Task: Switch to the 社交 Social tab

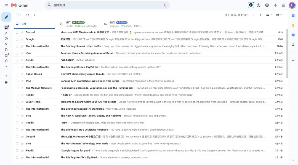Action: point(123,24)
